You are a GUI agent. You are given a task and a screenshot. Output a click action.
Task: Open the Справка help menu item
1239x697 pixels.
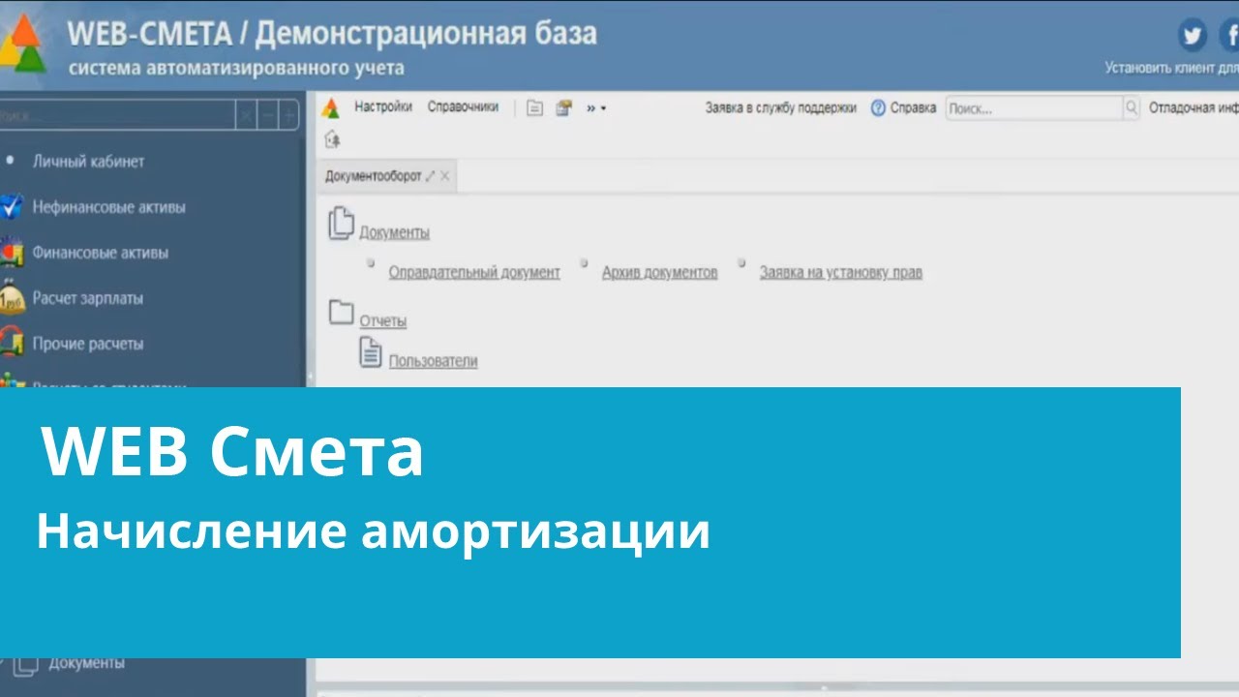click(913, 107)
